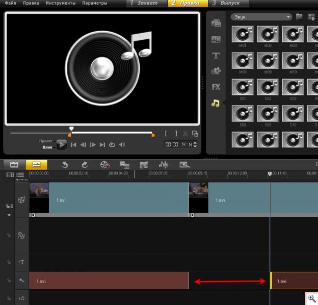
Task: Open the Audio library category in sidebar
Action: pyautogui.click(x=216, y=103)
